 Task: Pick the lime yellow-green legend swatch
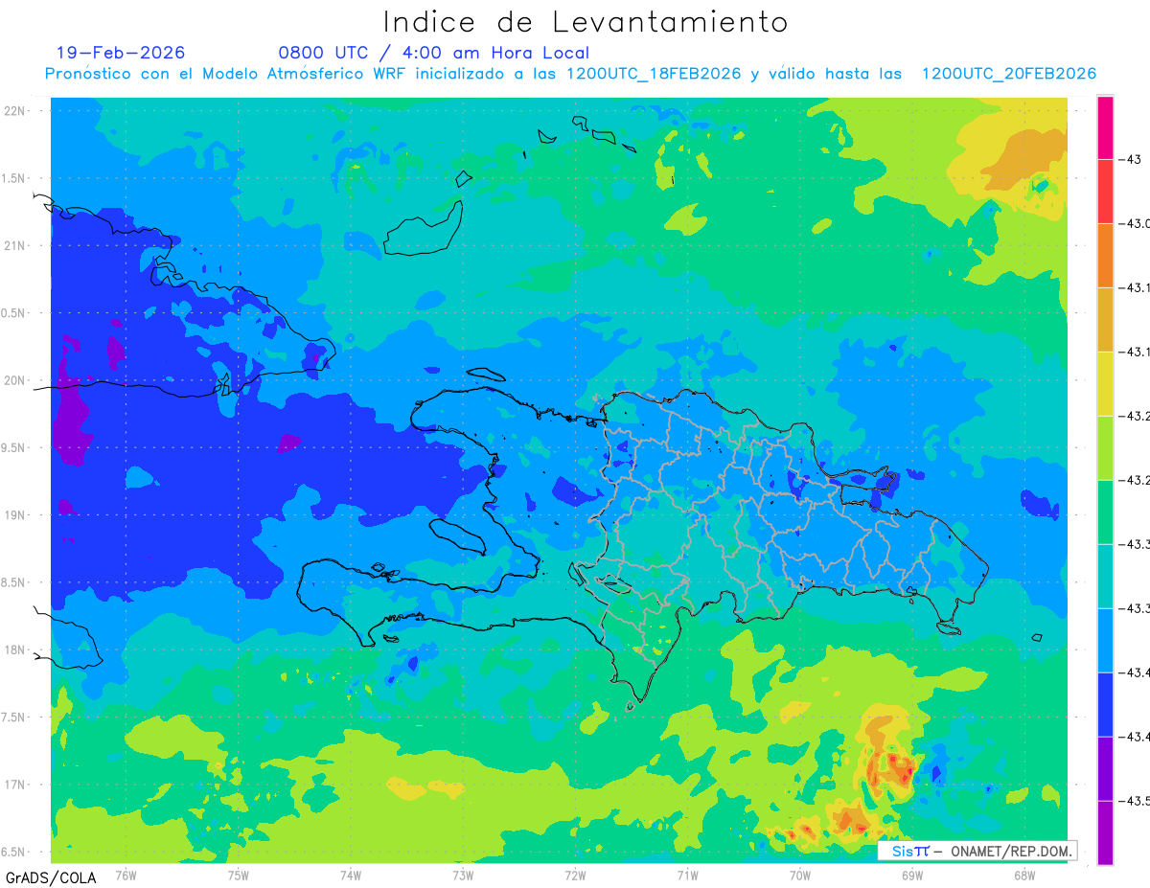point(1105,448)
